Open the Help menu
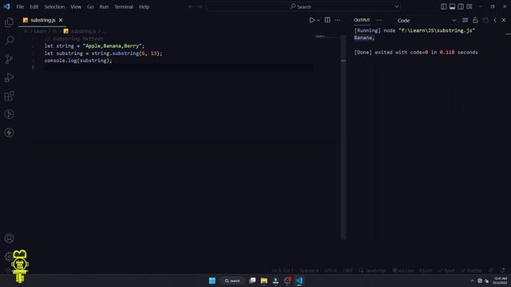The image size is (511, 287). point(144,7)
